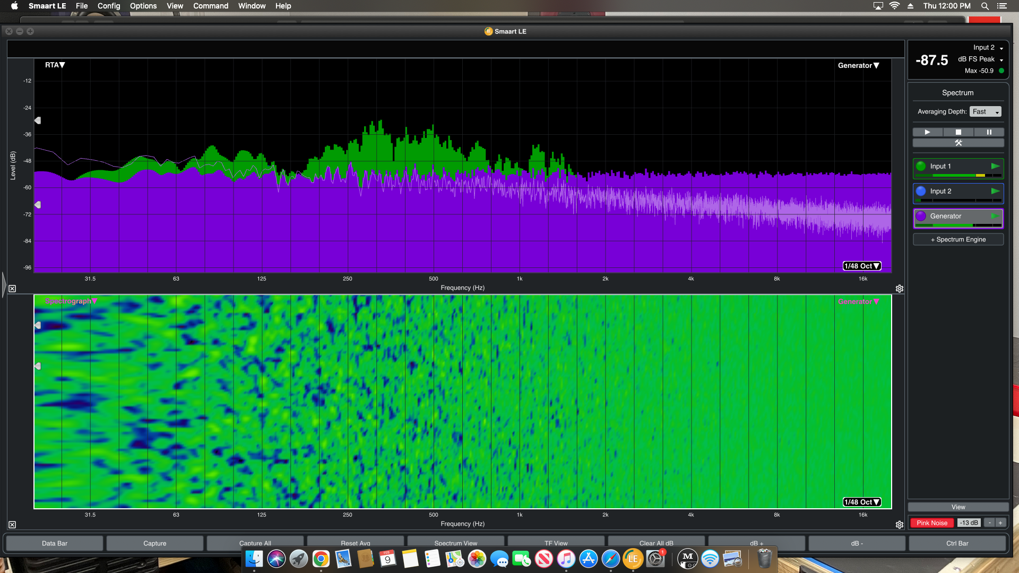The height and width of the screenshot is (573, 1019).
Task: Open the View menu
Action: pyautogui.click(x=175, y=6)
